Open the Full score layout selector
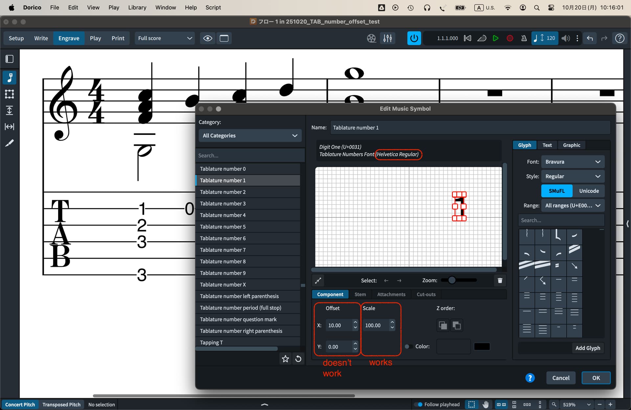The height and width of the screenshot is (410, 631). (165, 38)
